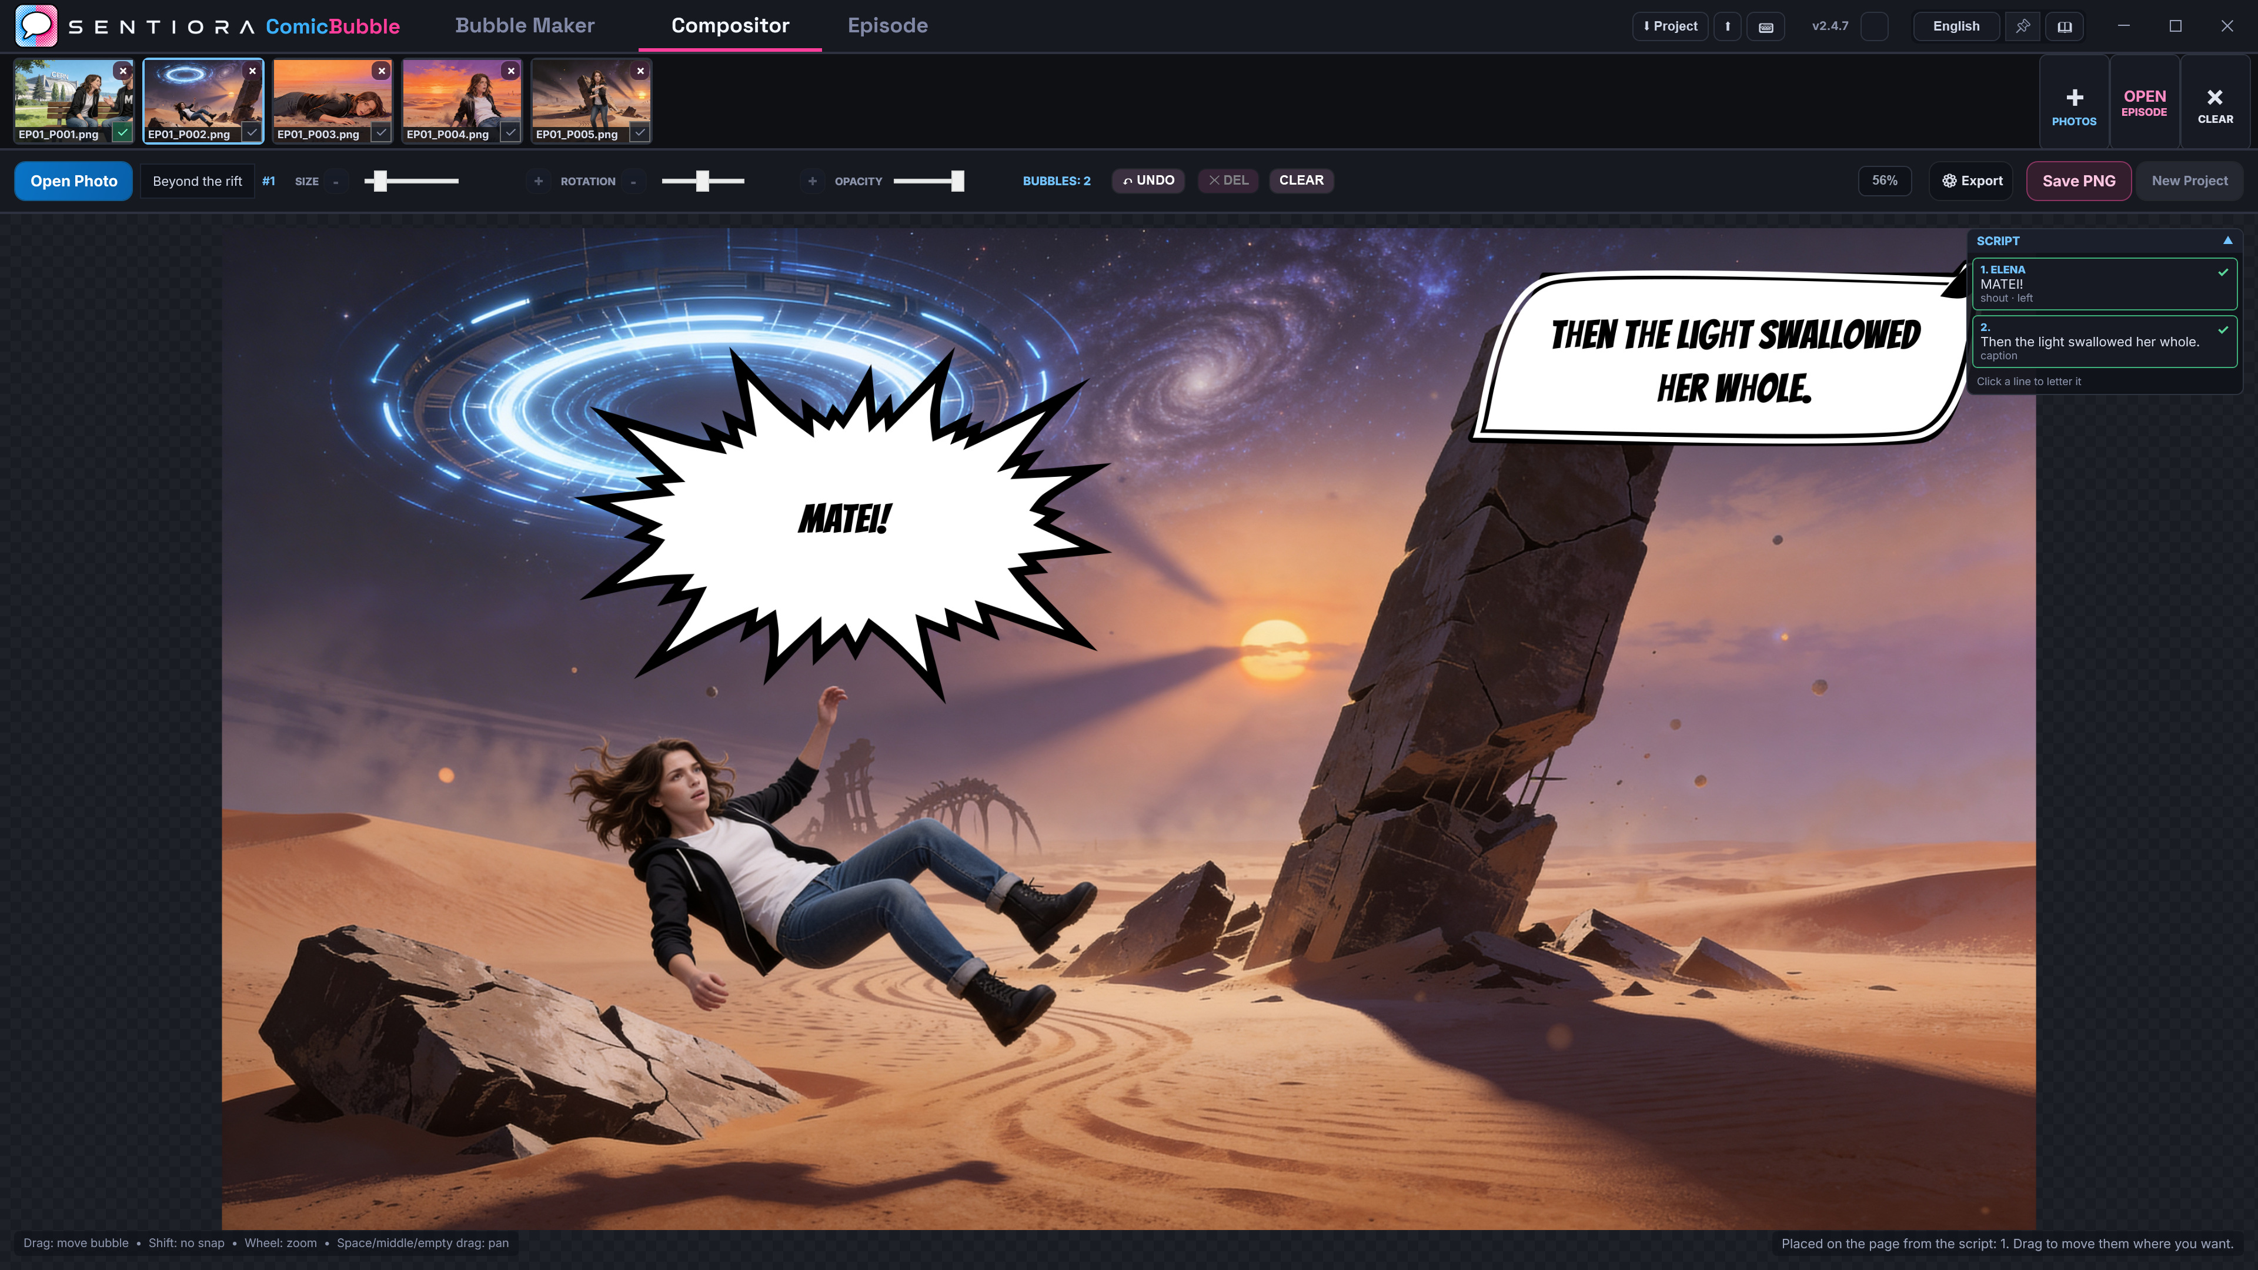Screen dimensions: 2258x1270
Task: Remove the EP01_P003.png thumbnail
Action: [x=381, y=71]
